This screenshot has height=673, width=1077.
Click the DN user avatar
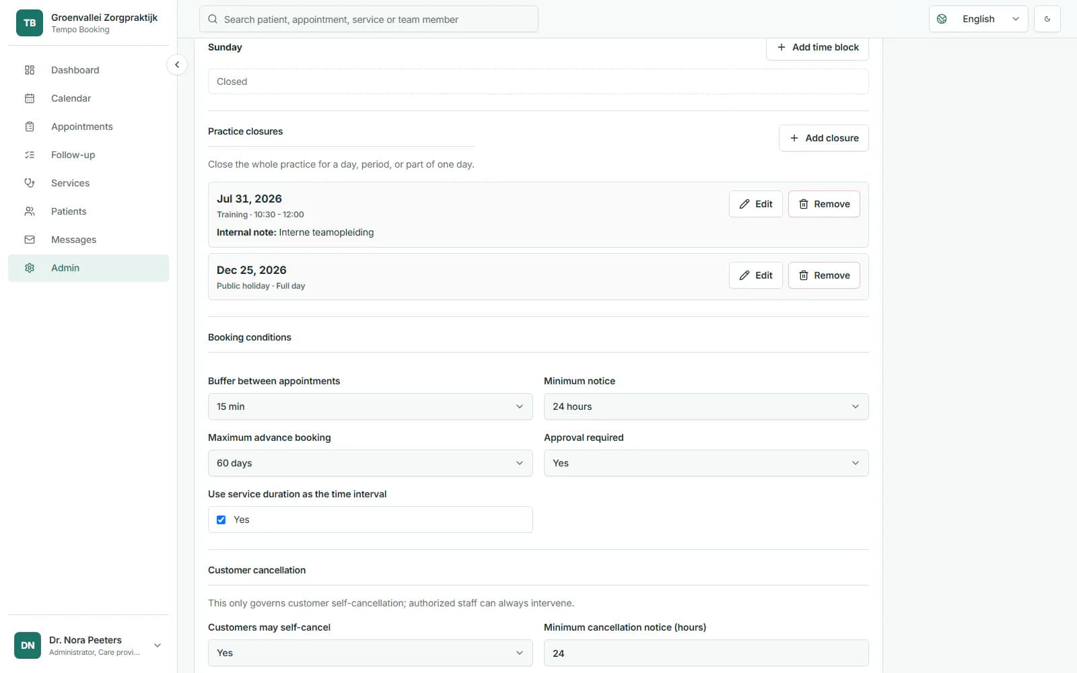tap(28, 645)
